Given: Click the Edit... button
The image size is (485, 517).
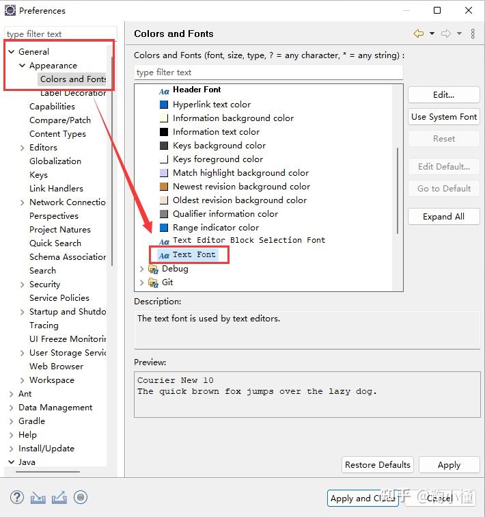Looking at the screenshot, I should tap(443, 95).
